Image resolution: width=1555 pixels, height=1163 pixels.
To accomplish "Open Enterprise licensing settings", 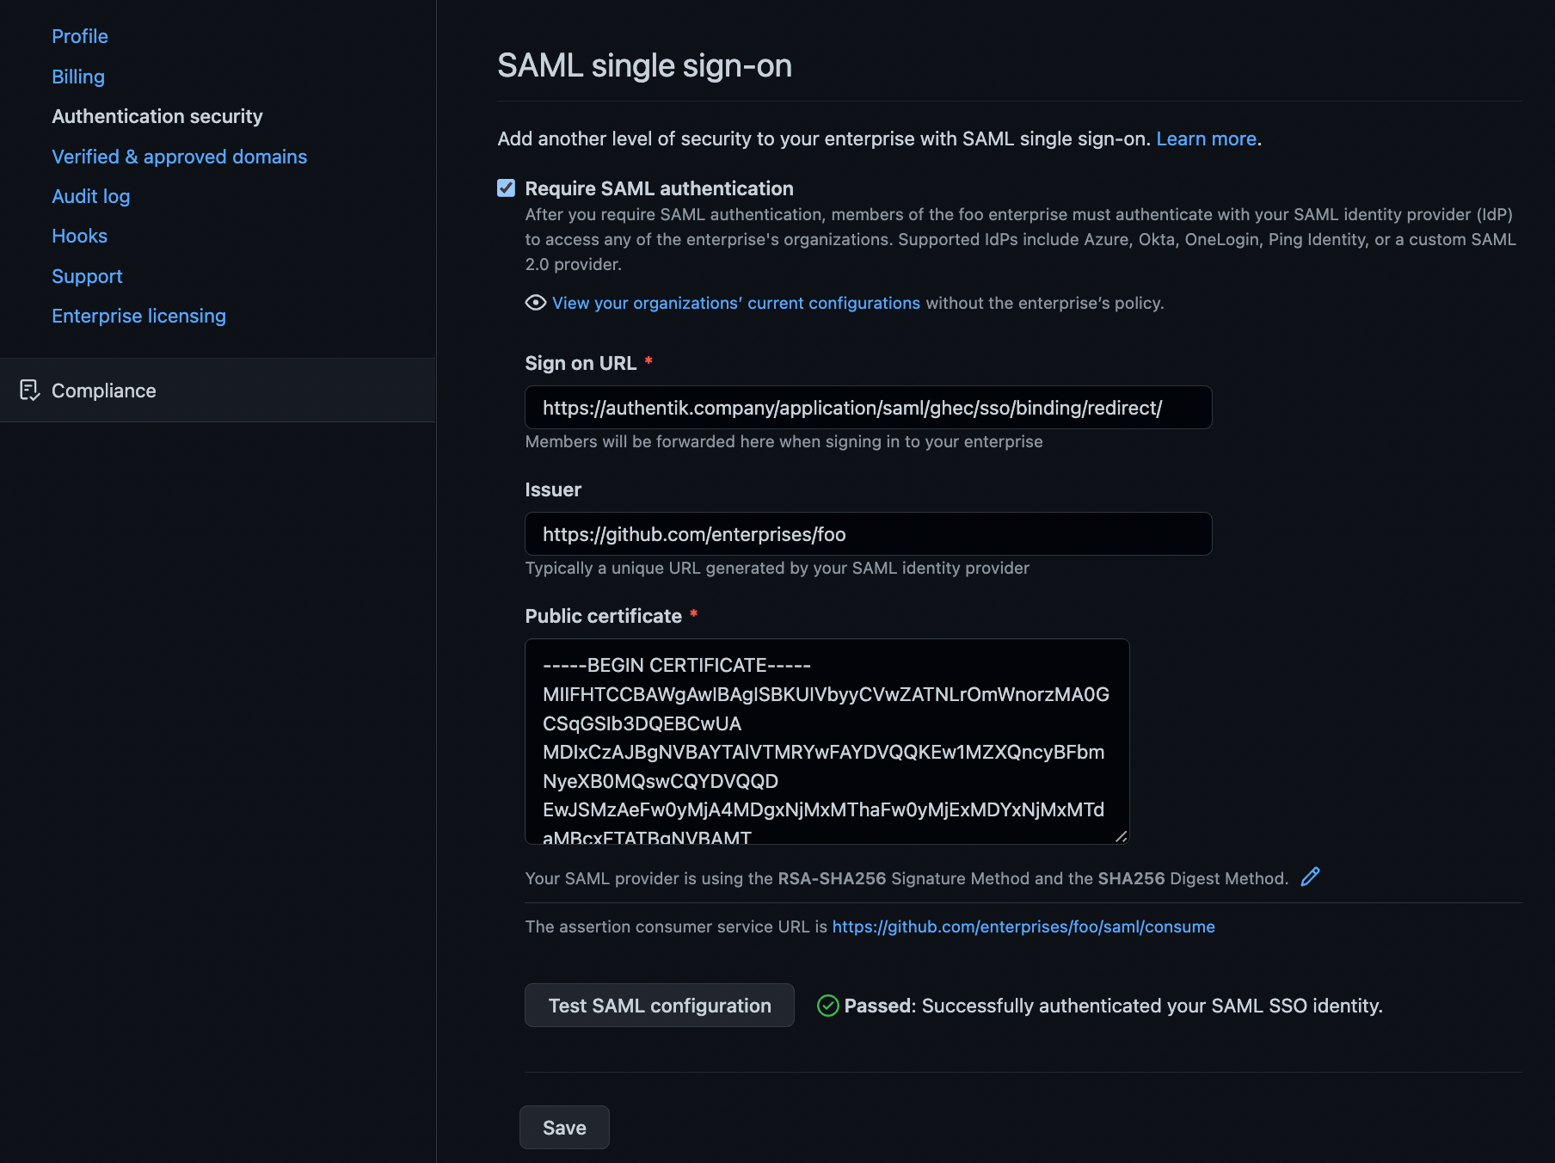I will click(x=138, y=316).
